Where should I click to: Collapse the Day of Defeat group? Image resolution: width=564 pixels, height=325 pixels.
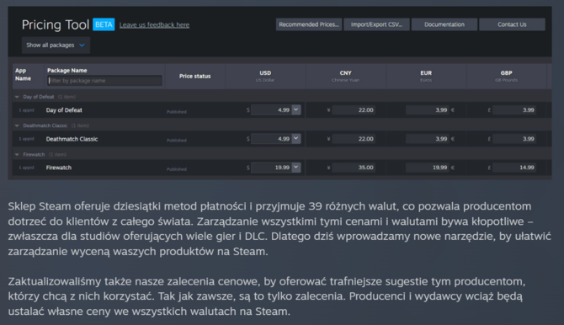17,97
